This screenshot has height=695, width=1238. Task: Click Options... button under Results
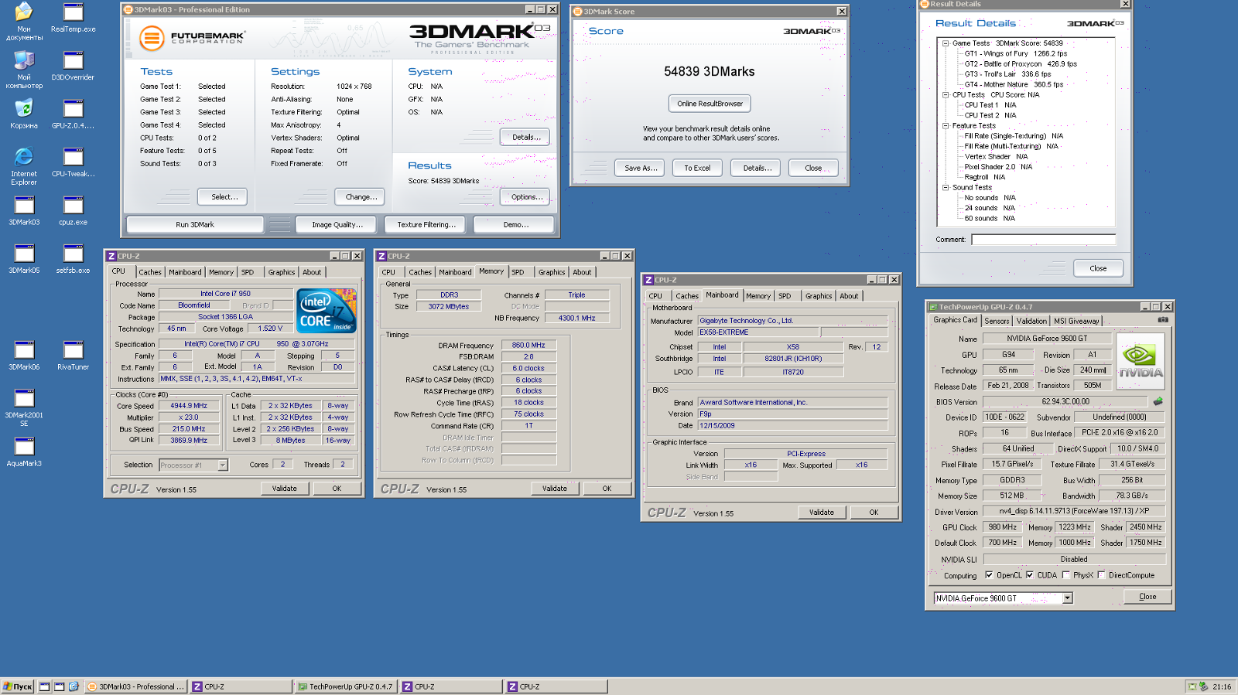tap(525, 196)
